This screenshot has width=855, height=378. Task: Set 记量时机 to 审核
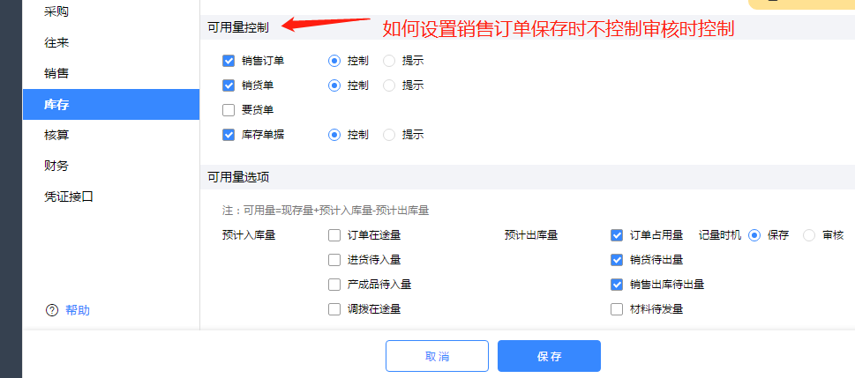pyautogui.click(x=809, y=235)
